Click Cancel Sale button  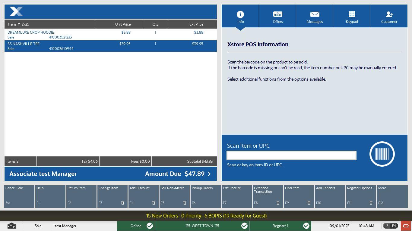pyautogui.click(x=19, y=196)
